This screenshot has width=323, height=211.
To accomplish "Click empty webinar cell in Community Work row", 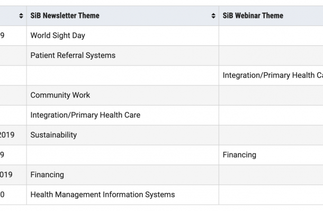I will [271, 95].
